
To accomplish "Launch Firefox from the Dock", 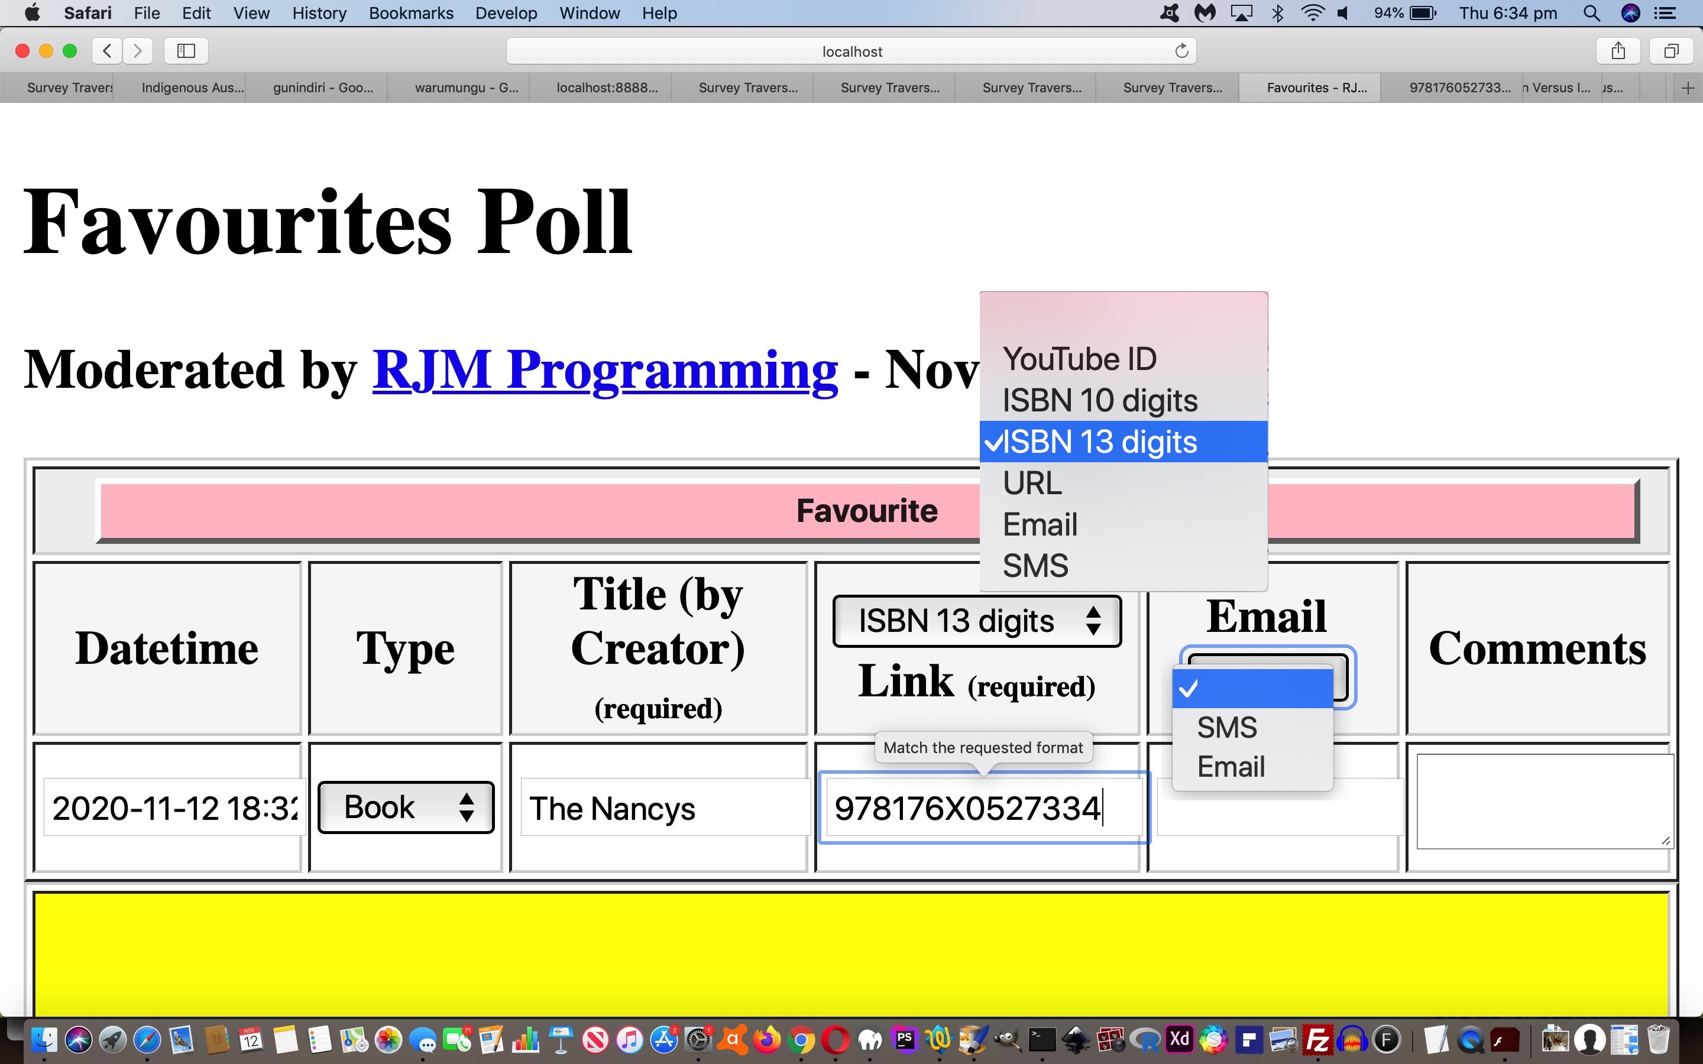I will 767,1039.
